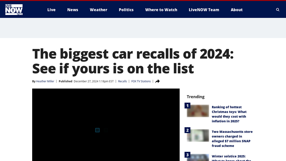Open the Live menu item

51,10
